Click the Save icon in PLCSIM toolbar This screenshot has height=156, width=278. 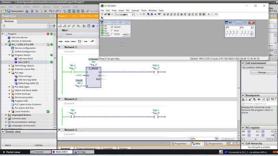[109, 14]
